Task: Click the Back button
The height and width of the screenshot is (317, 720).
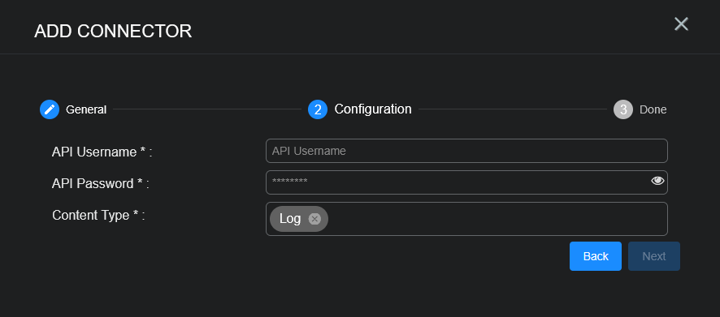Action: (596, 256)
